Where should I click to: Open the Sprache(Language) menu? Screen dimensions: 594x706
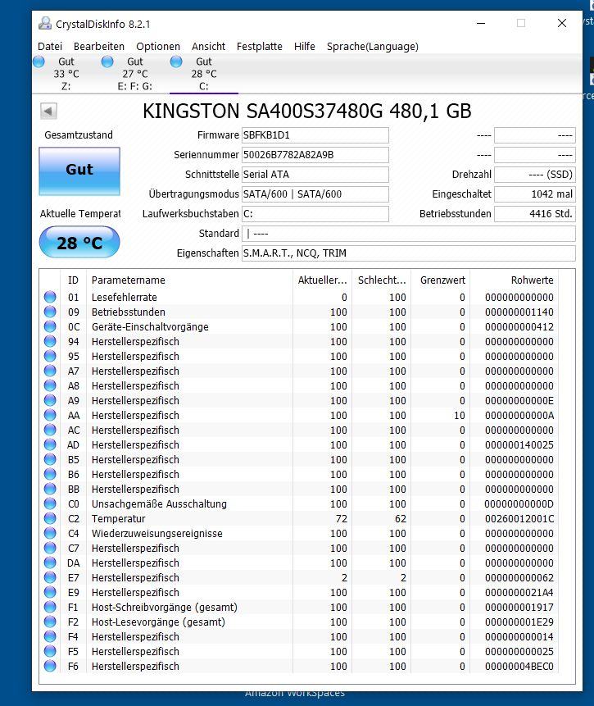[373, 47]
